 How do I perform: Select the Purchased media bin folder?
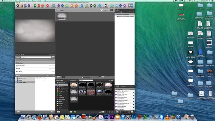tap(62, 87)
